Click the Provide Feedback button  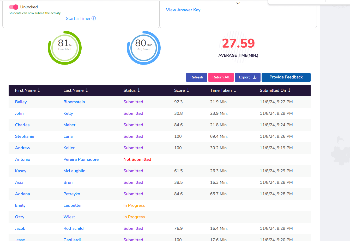286,77
